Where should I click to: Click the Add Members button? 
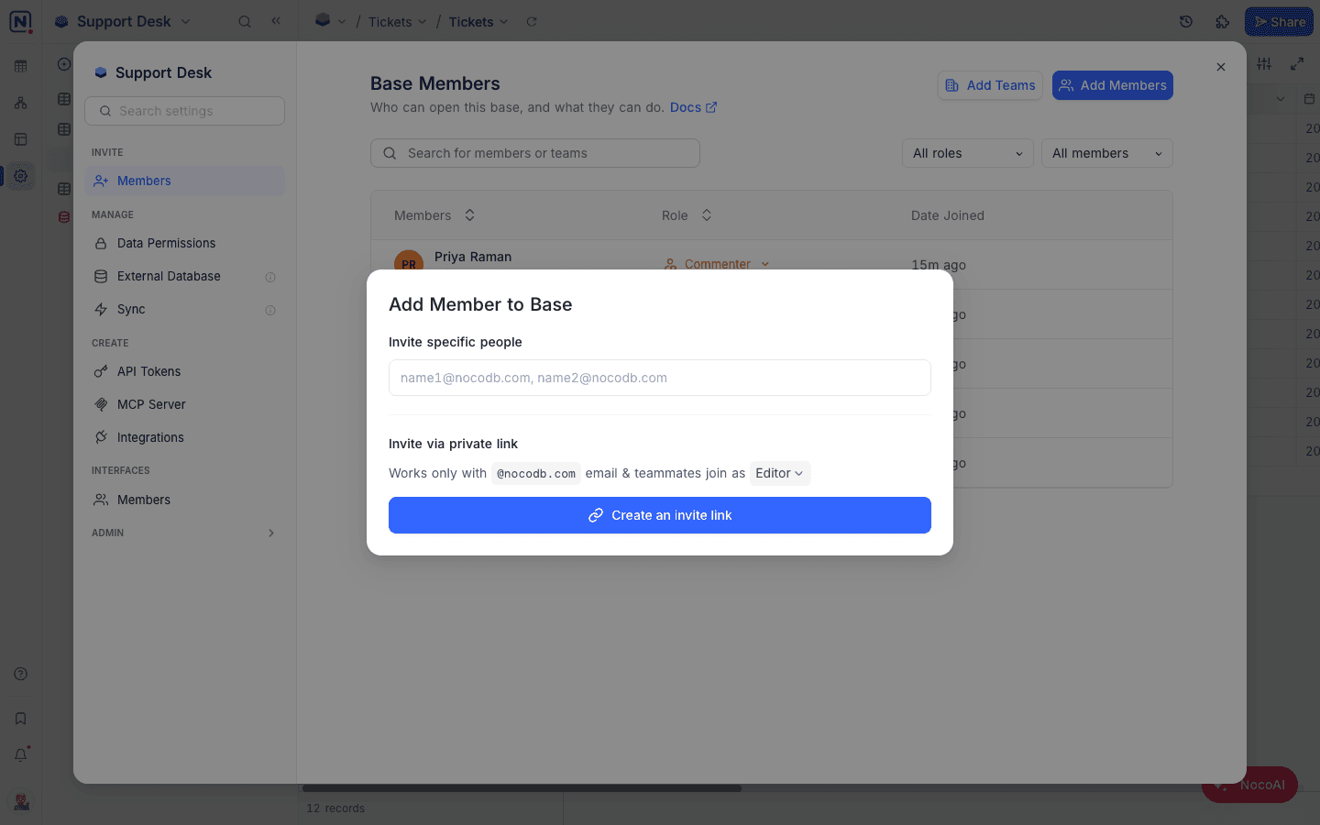1113,85
